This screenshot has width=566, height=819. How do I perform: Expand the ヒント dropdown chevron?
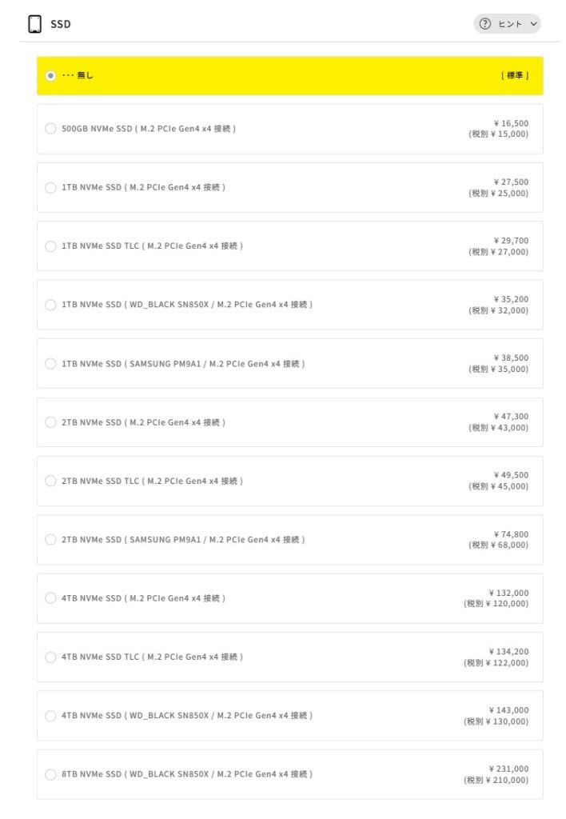tap(533, 24)
